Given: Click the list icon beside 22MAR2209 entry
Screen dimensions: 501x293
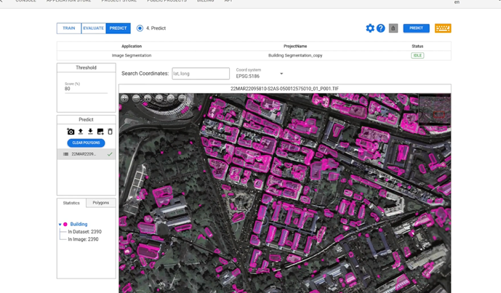Looking at the screenshot, I should point(65,154).
